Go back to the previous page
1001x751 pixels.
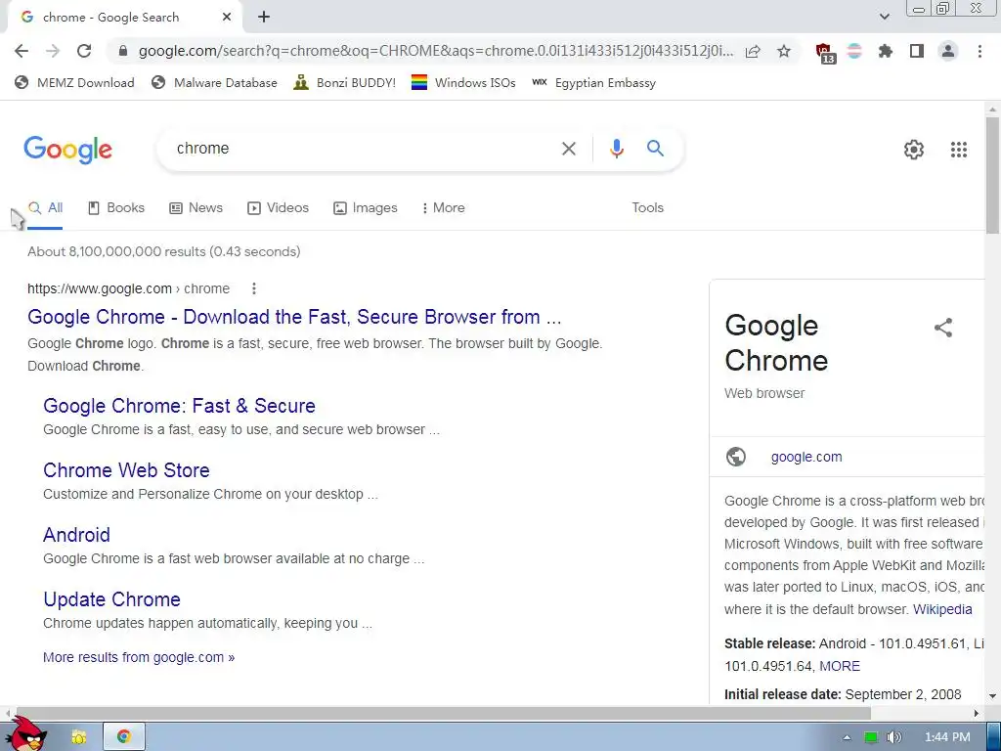tap(22, 51)
